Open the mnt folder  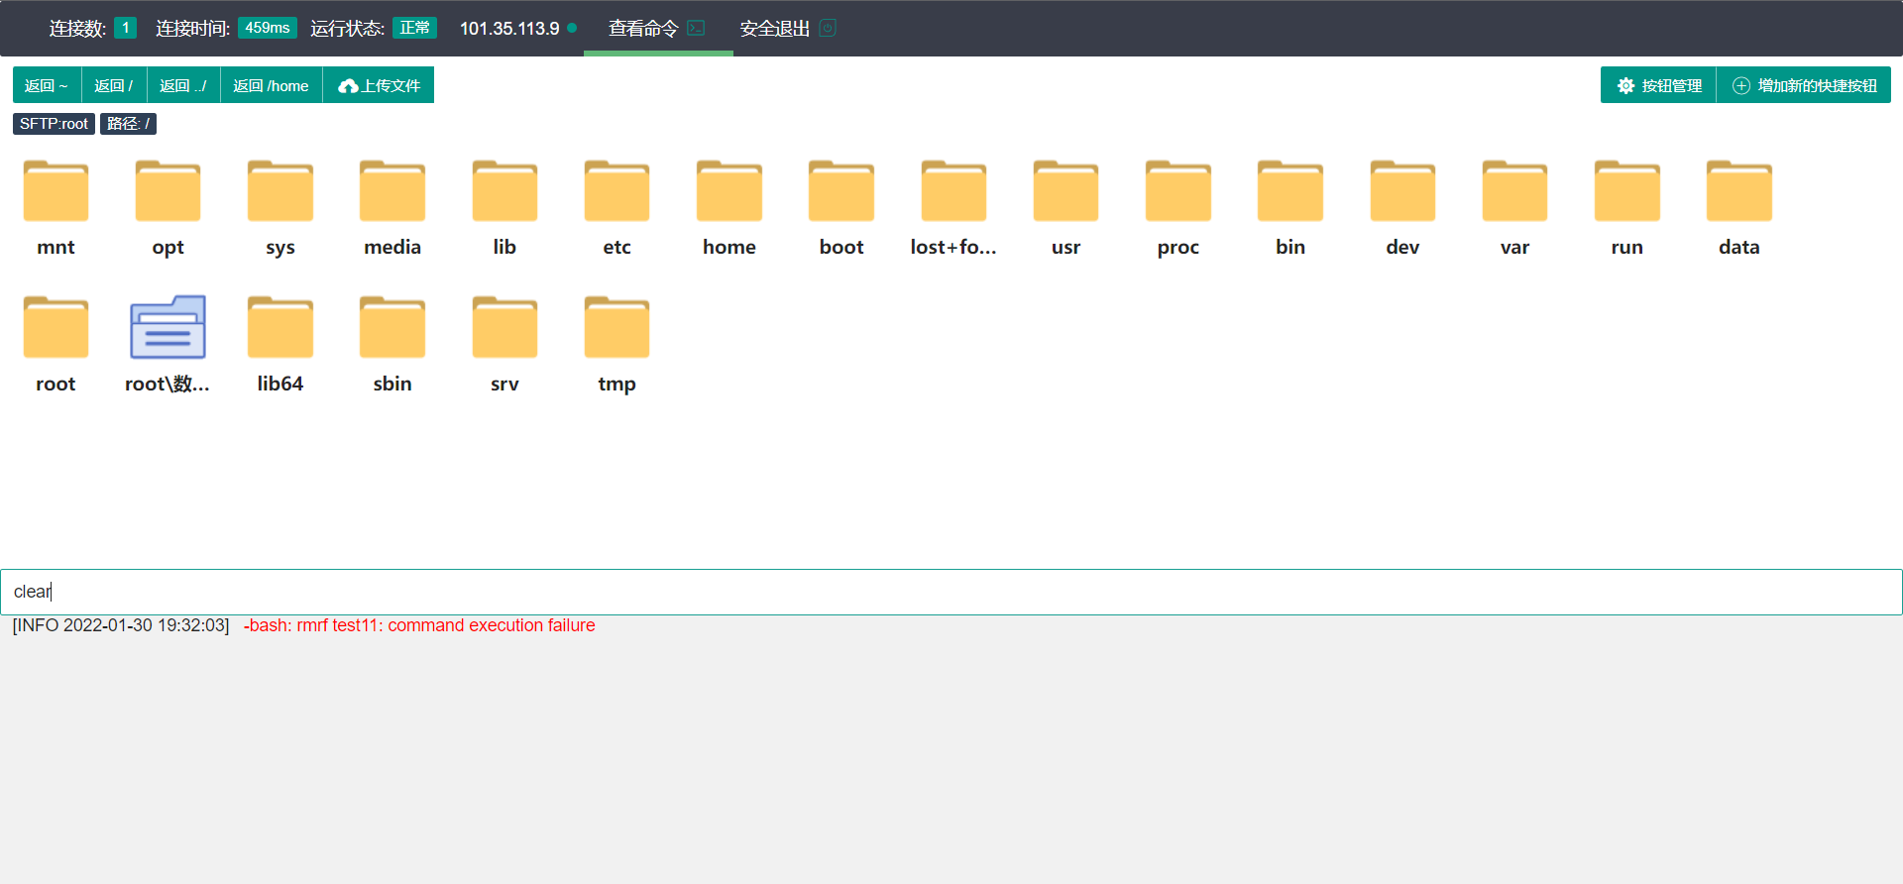click(56, 191)
